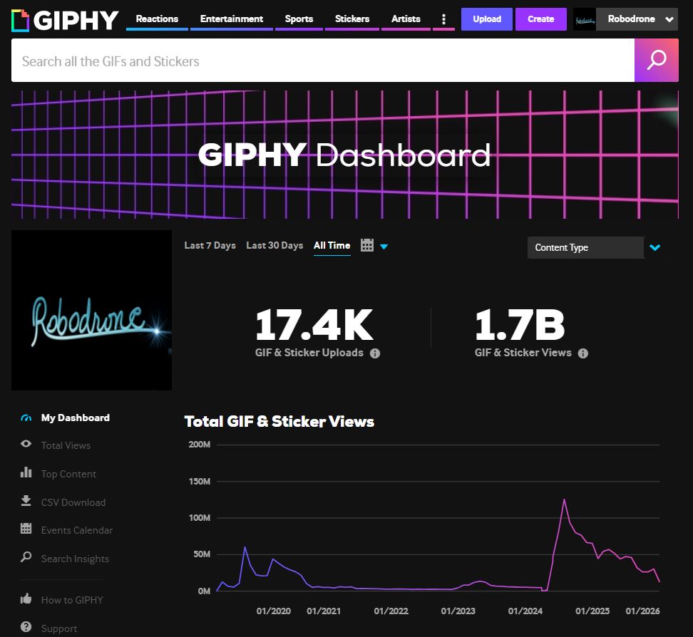Go to the Reactions category
The image size is (693, 637).
157,19
